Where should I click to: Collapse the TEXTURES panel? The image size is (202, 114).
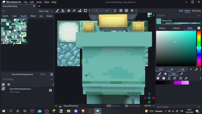pos(52,79)
